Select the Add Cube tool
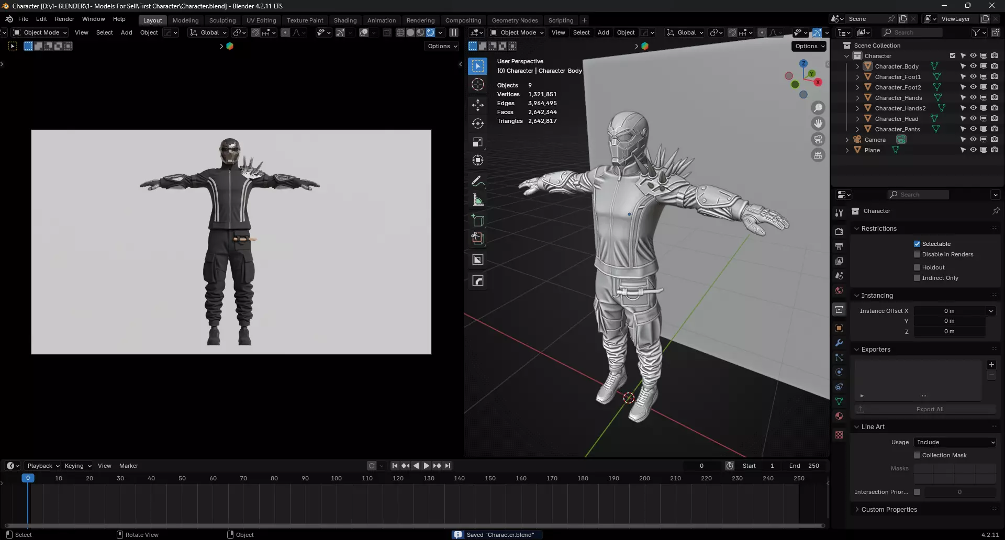The height and width of the screenshot is (540, 1005). [x=478, y=220]
